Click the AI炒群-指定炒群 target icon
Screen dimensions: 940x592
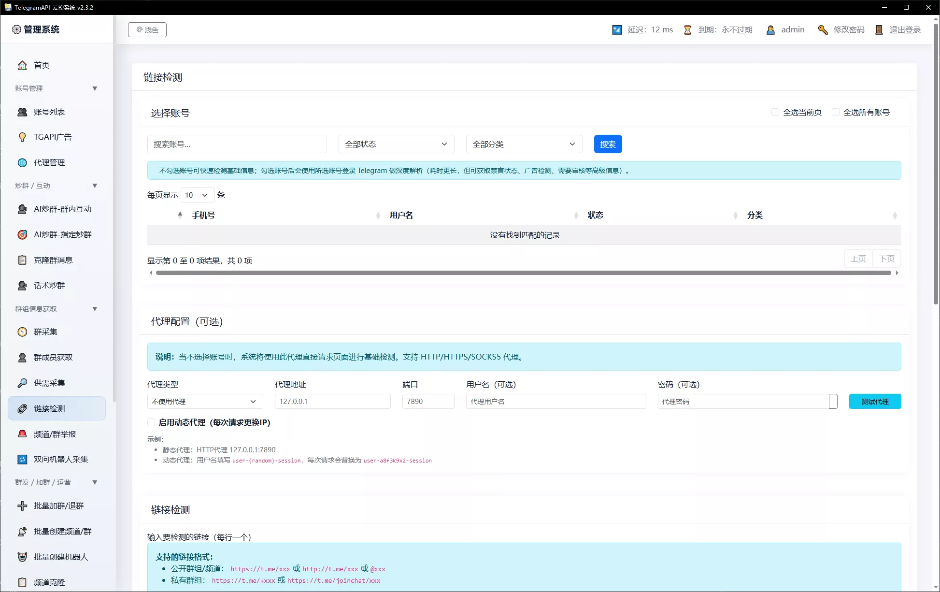click(x=22, y=235)
